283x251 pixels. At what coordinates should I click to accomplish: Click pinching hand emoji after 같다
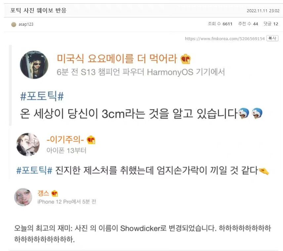click(x=264, y=171)
